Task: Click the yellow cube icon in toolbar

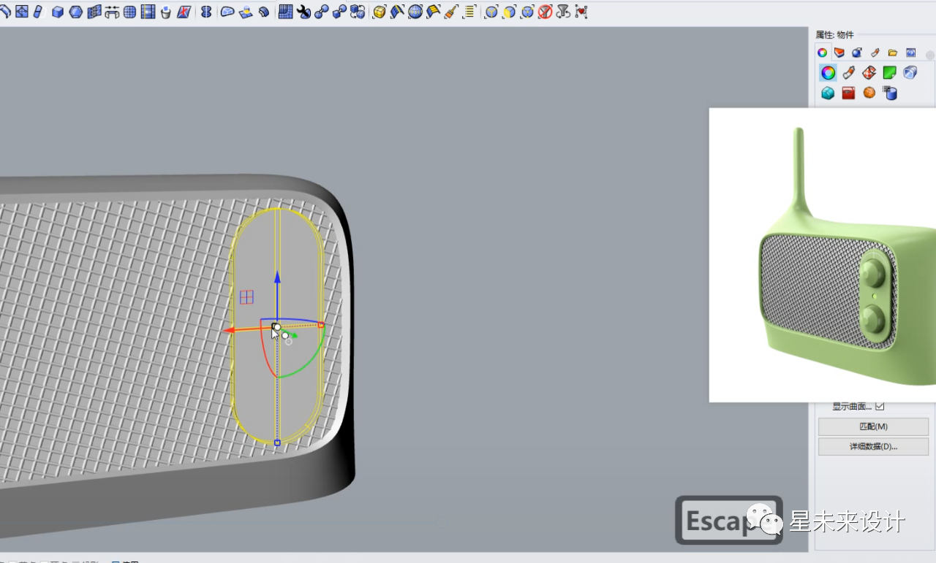Action: pyautogui.click(x=379, y=12)
